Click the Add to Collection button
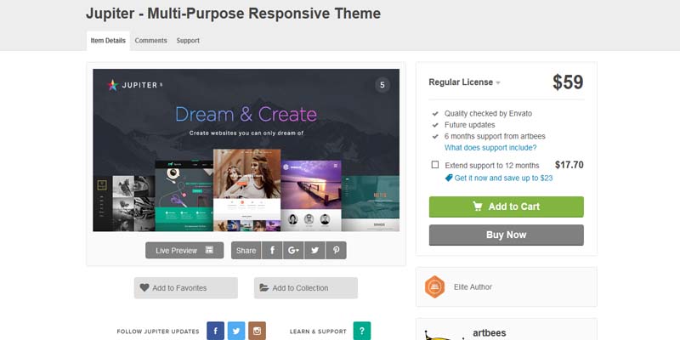This screenshot has height=340, width=680. pyautogui.click(x=306, y=288)
